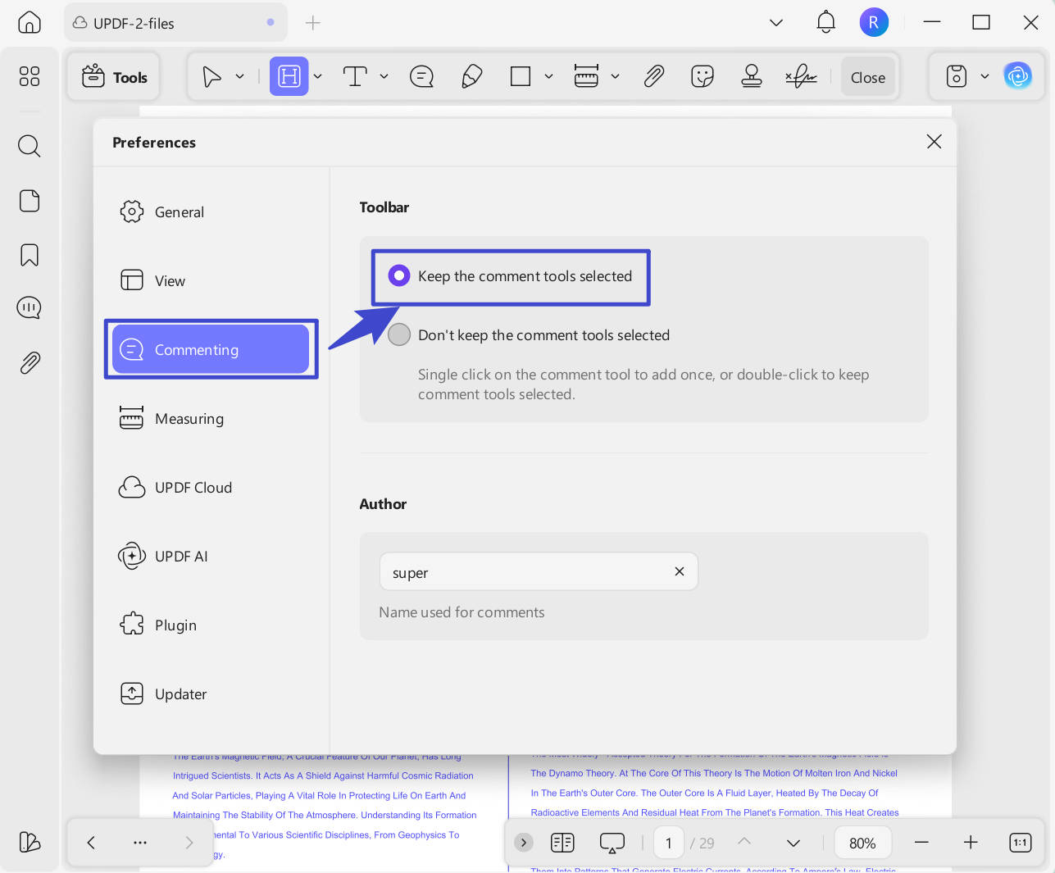
Task: Expand the highlight tool dropdown arrow
Action: point(318,76)
